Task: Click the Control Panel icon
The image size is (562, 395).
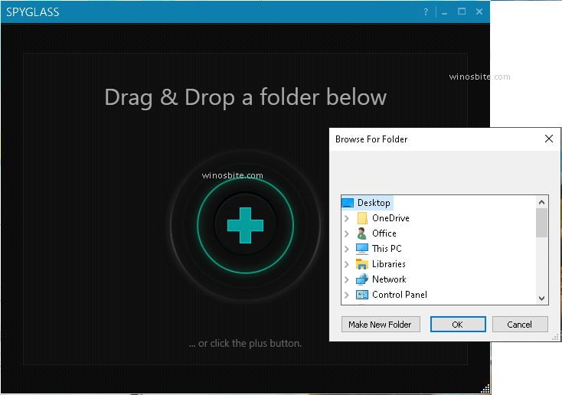Action: point(362,295)
